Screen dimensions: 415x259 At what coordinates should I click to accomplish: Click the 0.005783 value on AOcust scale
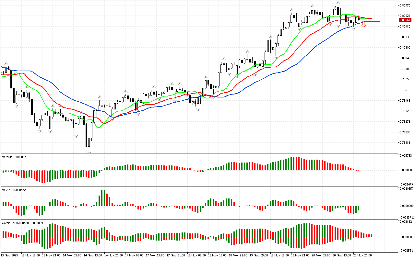coord(406,156)
